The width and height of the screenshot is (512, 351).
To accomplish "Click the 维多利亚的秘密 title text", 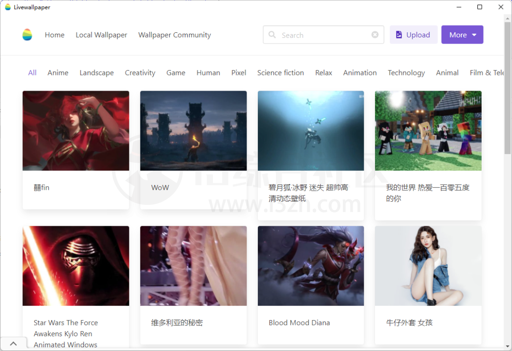I will (x=177, y=323).
